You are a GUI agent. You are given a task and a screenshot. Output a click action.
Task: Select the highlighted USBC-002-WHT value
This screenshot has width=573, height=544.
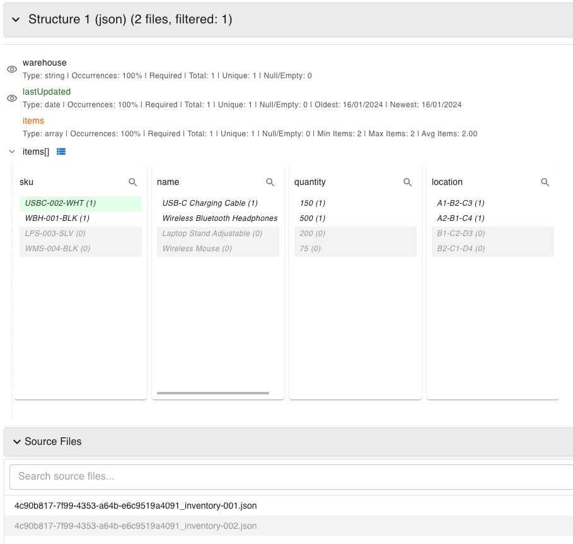[60, 203]
